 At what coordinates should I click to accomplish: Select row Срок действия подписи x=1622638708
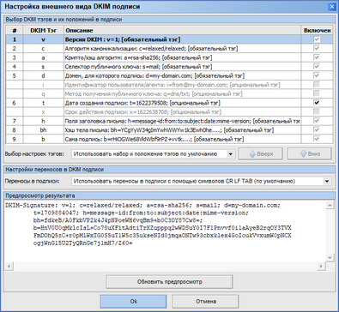(x=169, y=111)
